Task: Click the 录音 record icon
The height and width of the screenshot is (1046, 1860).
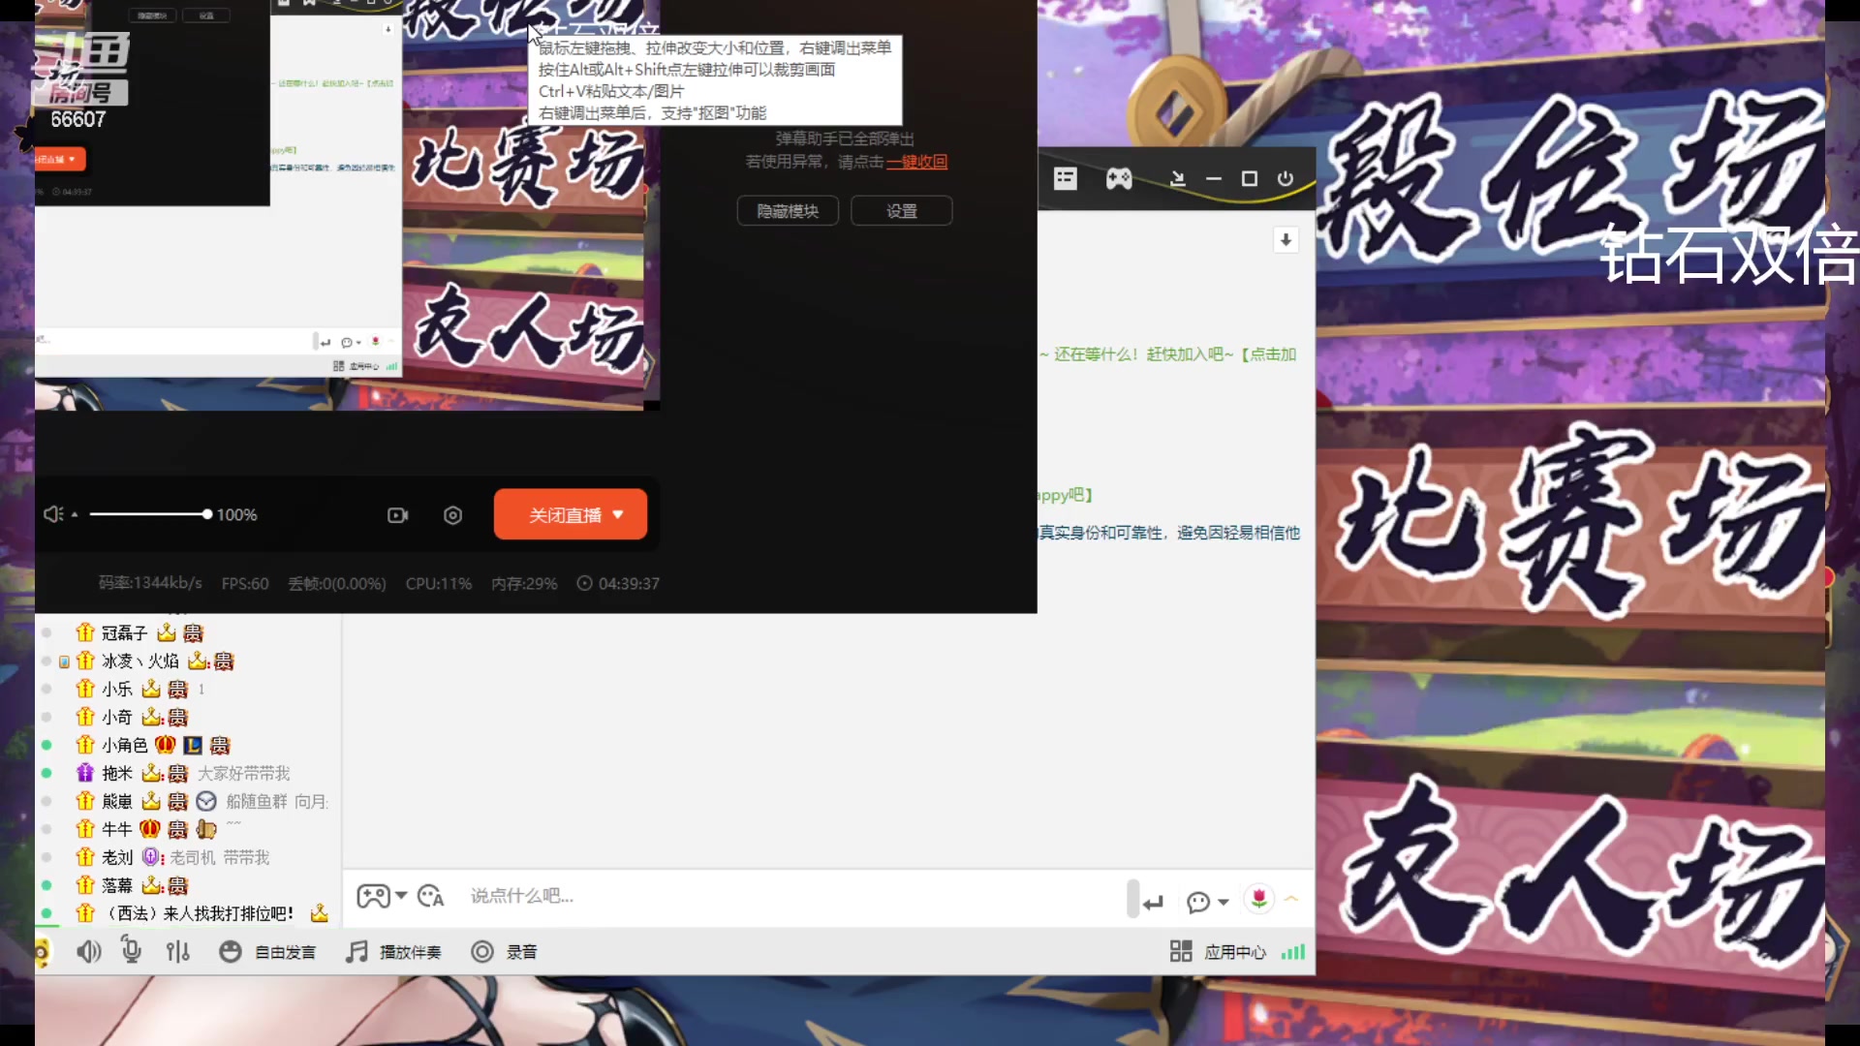Action: tap(482, 952)
